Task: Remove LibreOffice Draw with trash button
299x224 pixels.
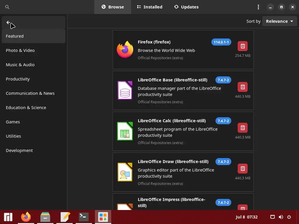Action: [x=243, y=169]
